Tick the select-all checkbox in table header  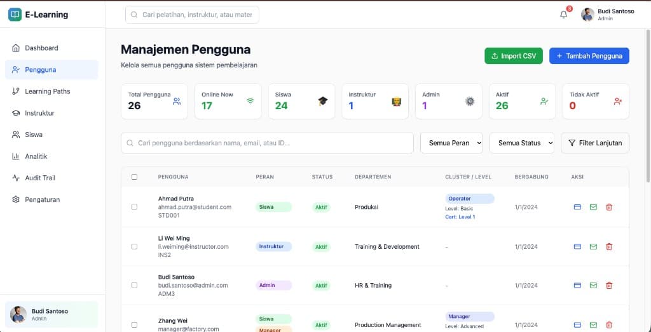(x=134, y=177)
